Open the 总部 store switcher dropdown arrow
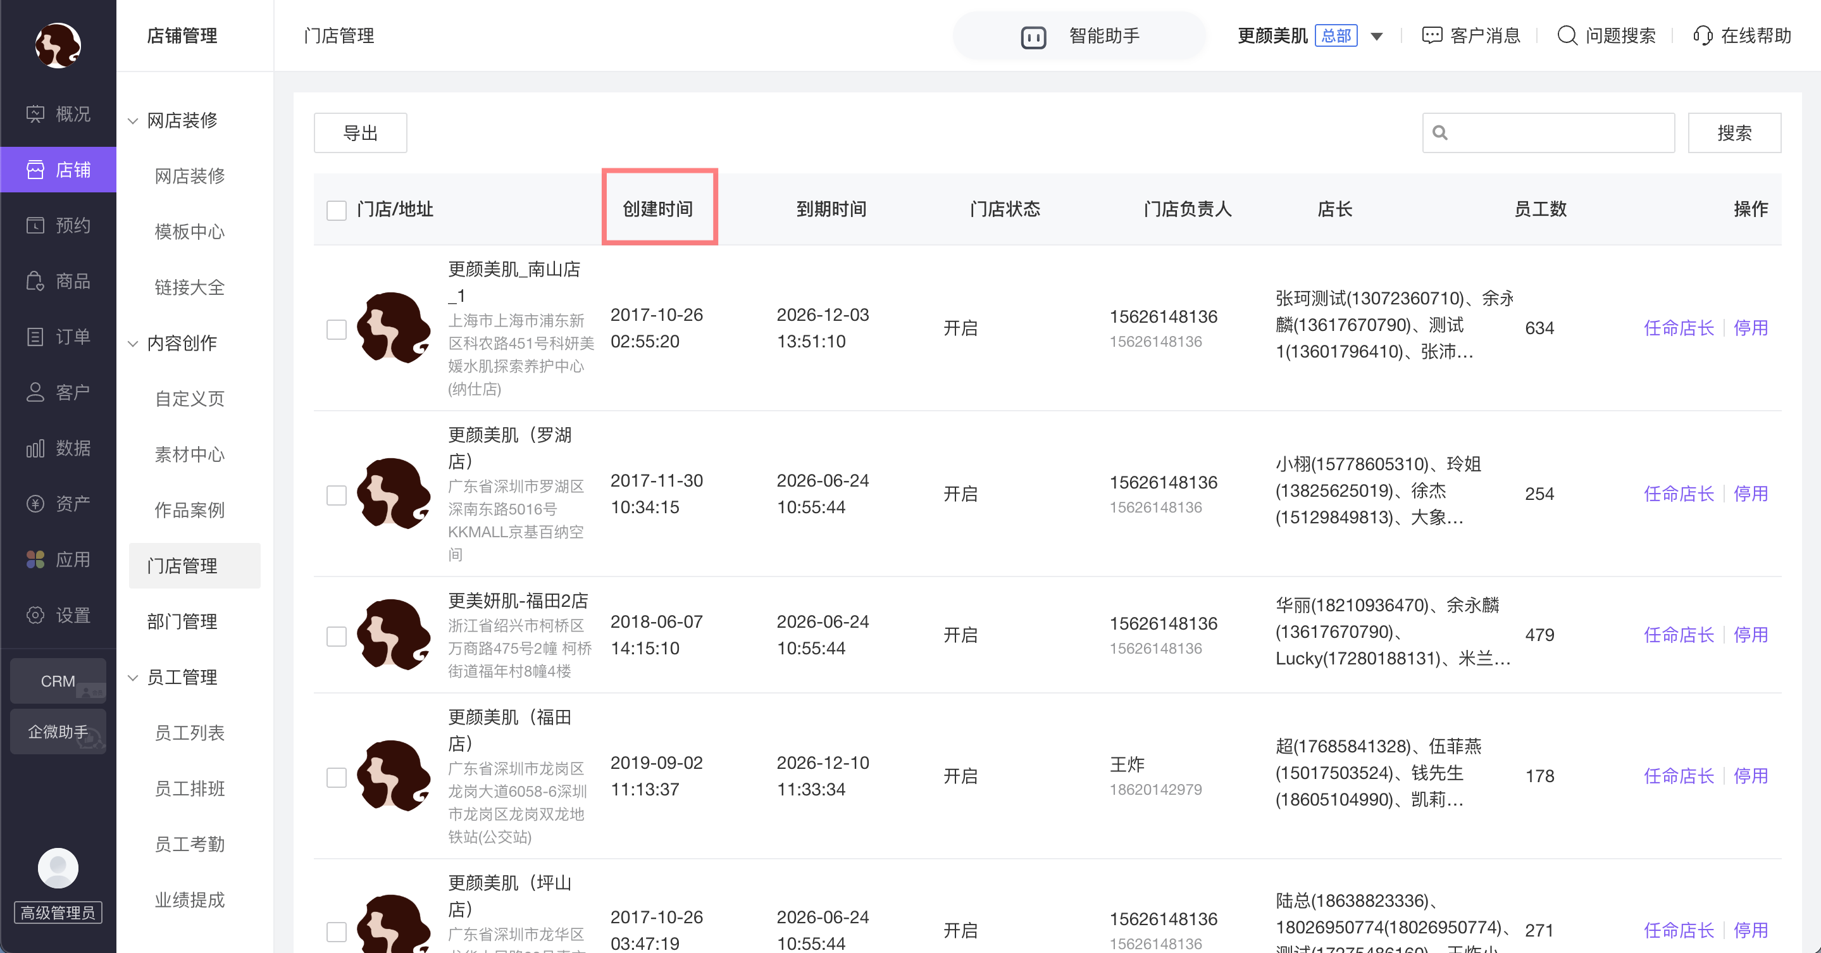This screenshot has width=1821, height=953. [1376, 36]
